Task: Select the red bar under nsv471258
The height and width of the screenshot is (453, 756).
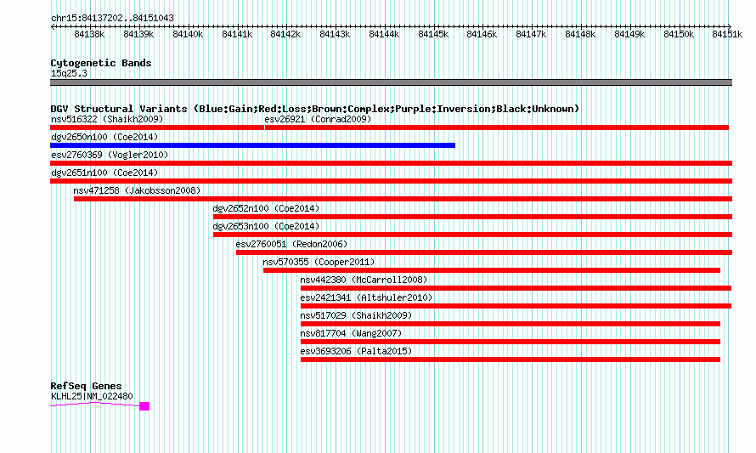Action: (403, 199)
